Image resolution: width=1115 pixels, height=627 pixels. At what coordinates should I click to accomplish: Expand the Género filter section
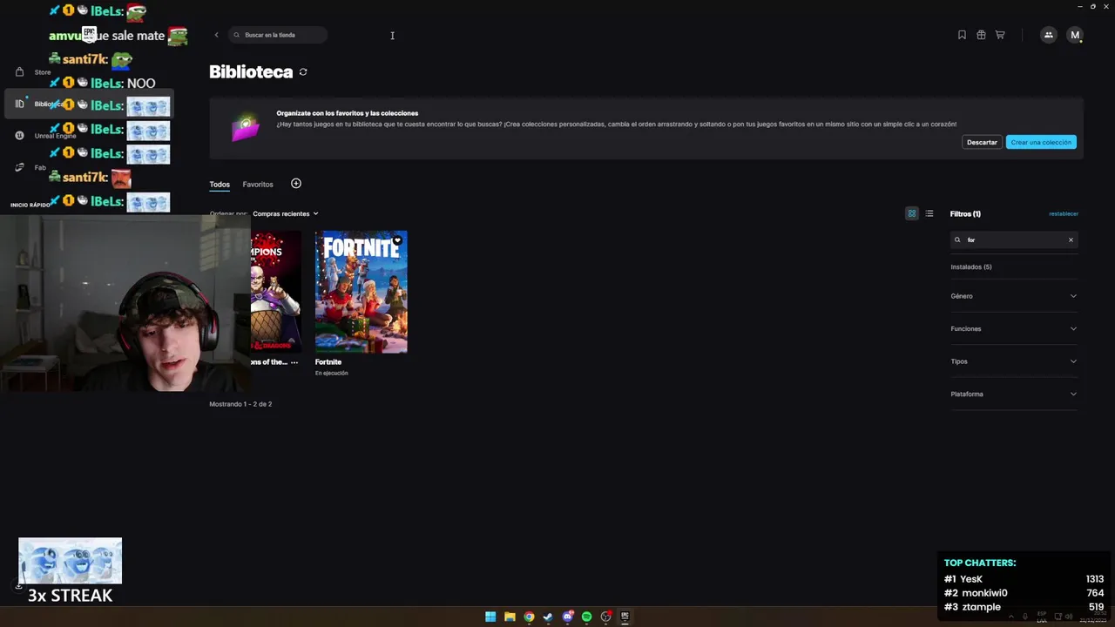coord(1014,296)
